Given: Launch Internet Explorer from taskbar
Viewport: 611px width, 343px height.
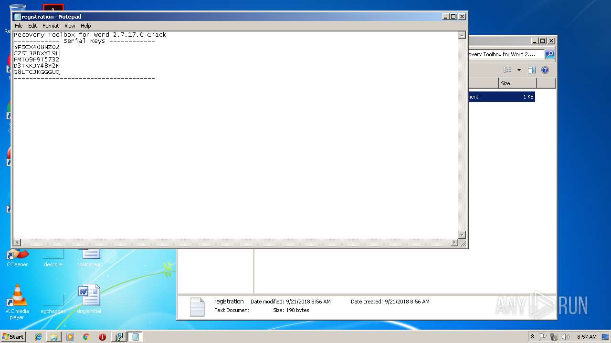Looking at the screenshot, I should 38,337.
